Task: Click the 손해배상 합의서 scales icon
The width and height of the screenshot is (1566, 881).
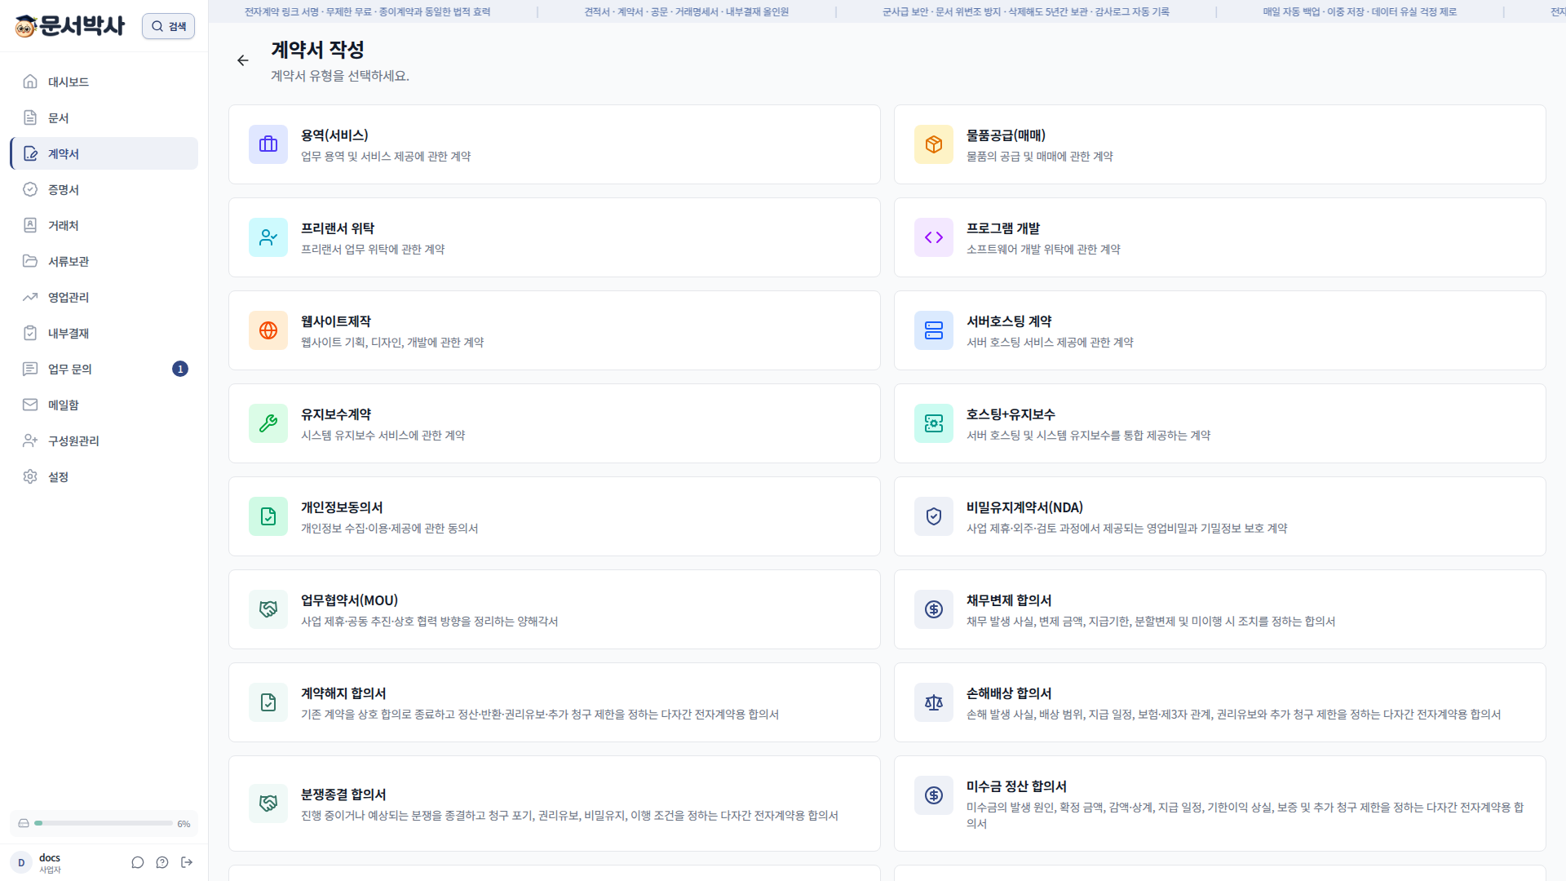Action: click(934, 702)
